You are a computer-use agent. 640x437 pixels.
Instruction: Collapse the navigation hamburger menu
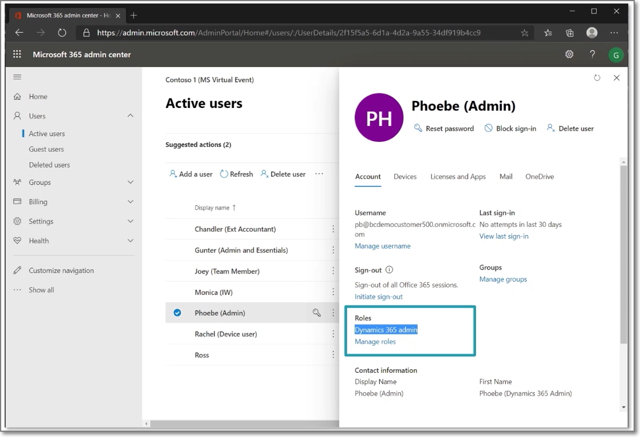[17, 76]
